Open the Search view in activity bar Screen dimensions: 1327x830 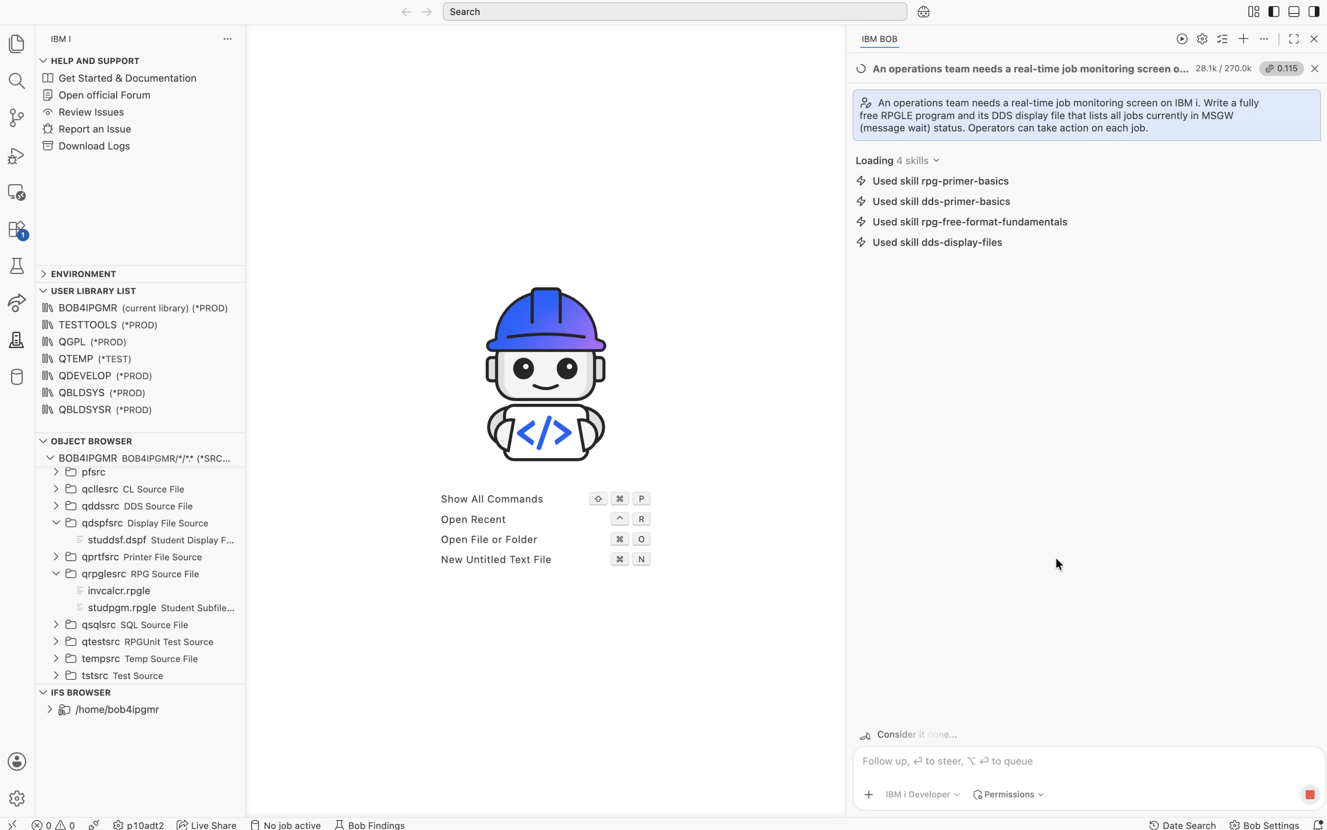pyautogui.click(x=16, y=81)
